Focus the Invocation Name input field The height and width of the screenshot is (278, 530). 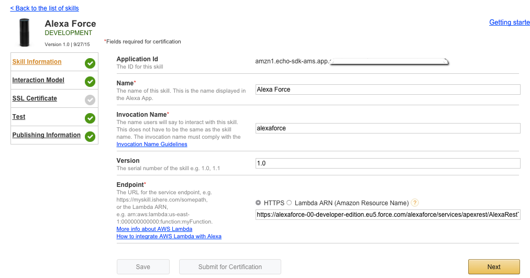pos(388,128)
